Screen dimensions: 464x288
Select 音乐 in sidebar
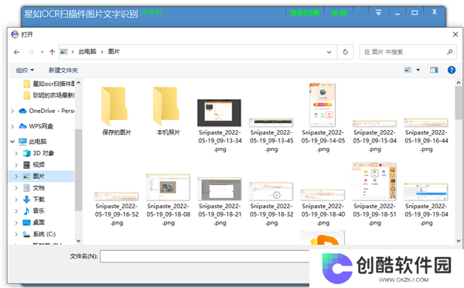[x=34, y=211]
